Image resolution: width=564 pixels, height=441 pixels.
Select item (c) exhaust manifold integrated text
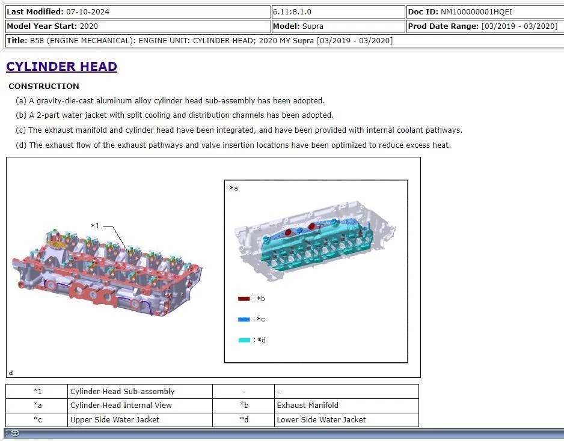tap(239, 130)
